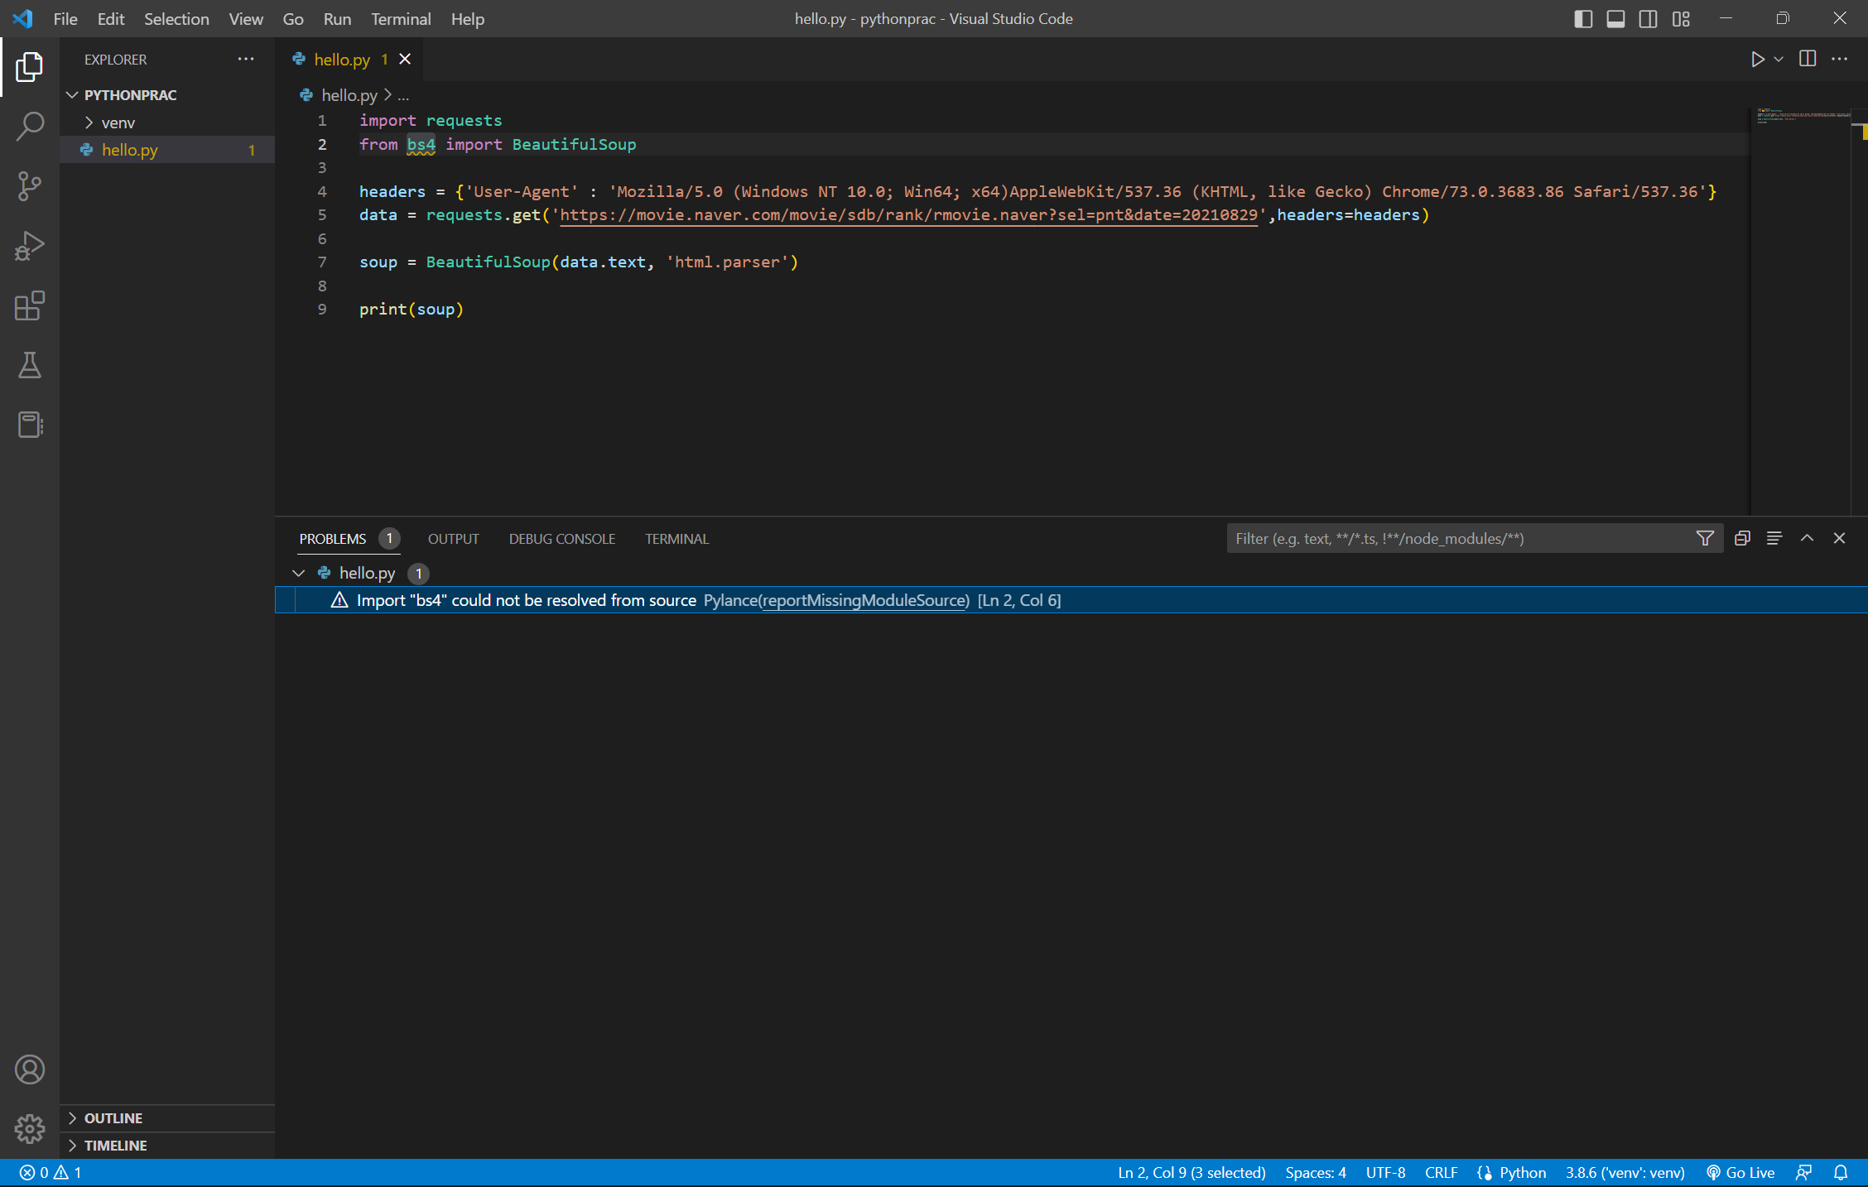1868x1187 pixels.
Task: Switch to the TERMINAL panel tab
Action: [676, 539]
